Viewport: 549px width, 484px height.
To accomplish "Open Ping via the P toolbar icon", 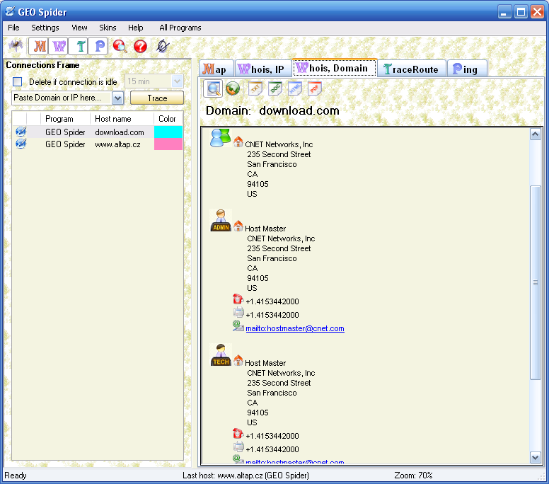I will click(x=98, y=46).
